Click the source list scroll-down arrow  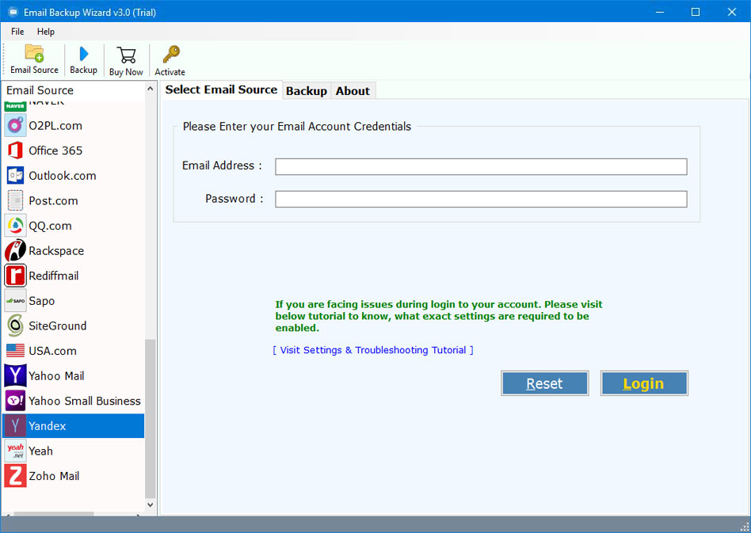pyautogui.click(x=151, y=504)
